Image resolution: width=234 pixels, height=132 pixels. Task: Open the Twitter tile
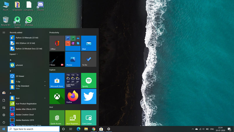89,97
